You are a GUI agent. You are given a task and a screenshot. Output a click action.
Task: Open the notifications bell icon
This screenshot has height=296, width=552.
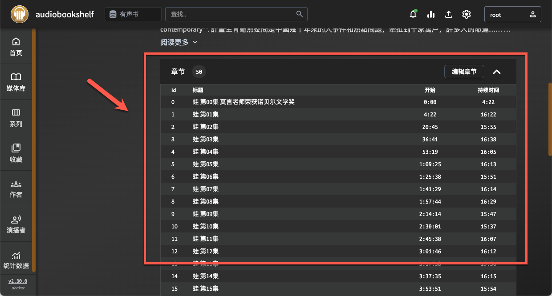[x=413, y=14]
